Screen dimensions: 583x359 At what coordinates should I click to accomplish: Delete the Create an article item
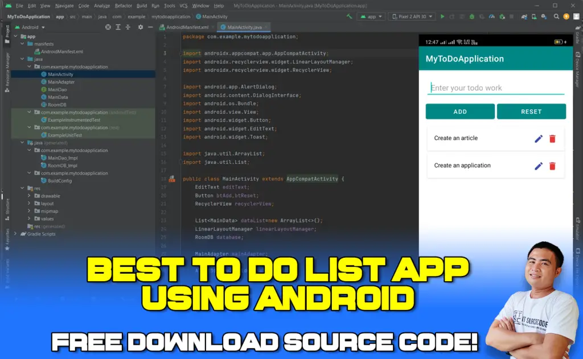[552, 139]
